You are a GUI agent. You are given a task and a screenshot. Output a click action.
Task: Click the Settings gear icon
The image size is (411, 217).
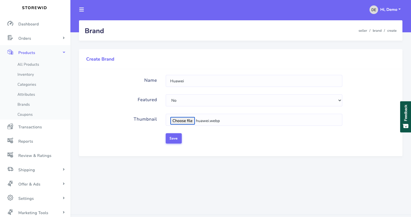(x=10, y=198)
